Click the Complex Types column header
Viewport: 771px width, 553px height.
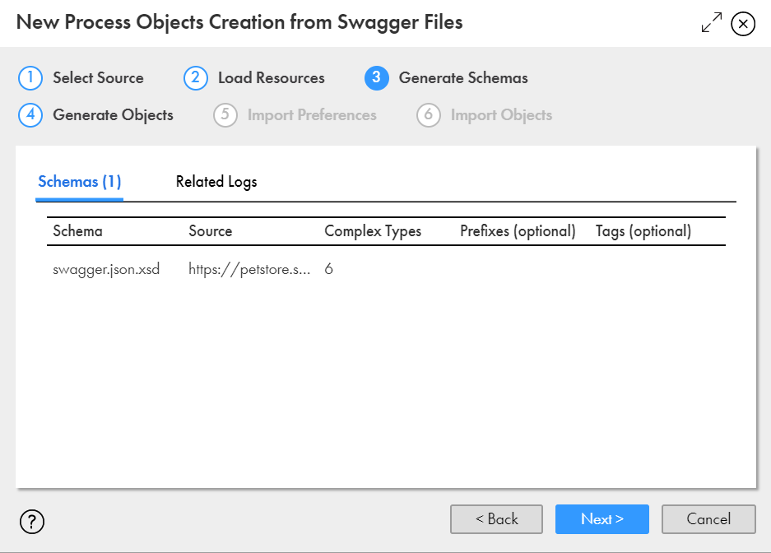tap(373, 231)
